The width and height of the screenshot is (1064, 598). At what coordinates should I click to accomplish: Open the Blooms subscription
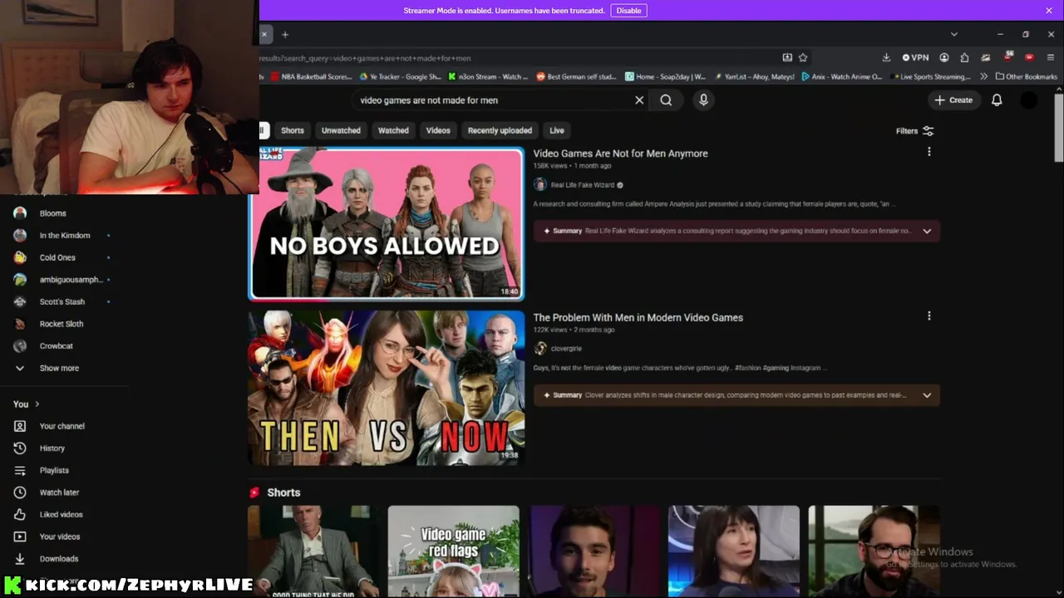(53, 213)
